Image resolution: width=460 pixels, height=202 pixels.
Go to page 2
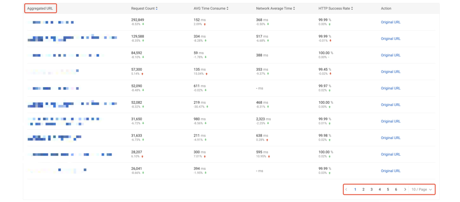(x=363, y=189)
